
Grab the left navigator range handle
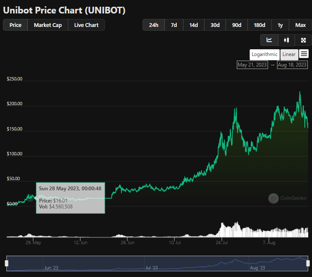(7, 263)
